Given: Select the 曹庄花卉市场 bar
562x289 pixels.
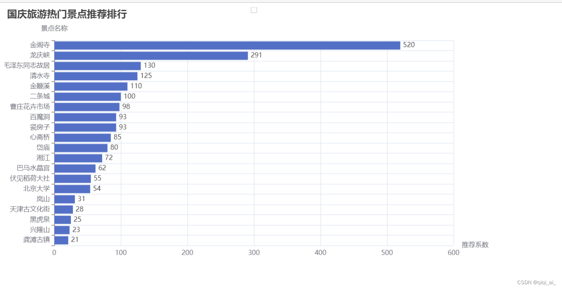Looking at the screenshot, I should tap(87, 107).
